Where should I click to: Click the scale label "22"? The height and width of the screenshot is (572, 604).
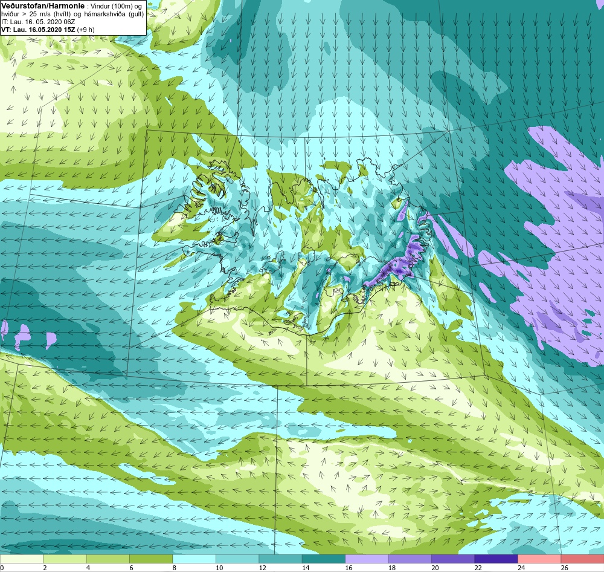pos(478,568)
